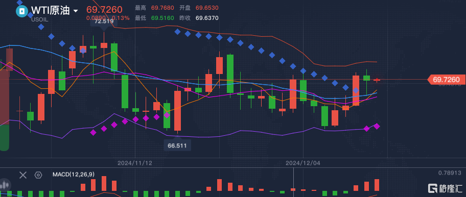Screen dimensions: 466x197
Task: Click the 0.13% change percentage
Action: [x=121, y=18]
